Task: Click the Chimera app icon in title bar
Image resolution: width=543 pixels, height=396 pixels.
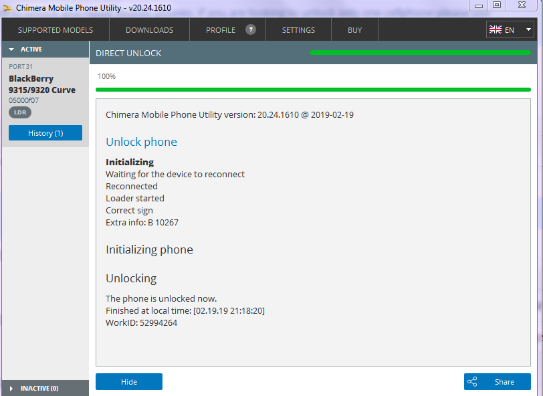Action: tap(7, 8)
